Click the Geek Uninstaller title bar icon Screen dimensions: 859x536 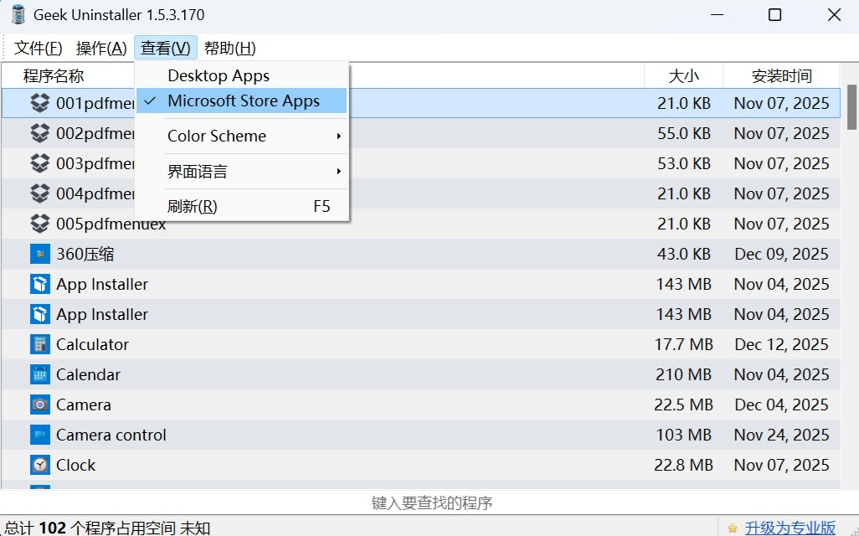(x=18, y=14)
